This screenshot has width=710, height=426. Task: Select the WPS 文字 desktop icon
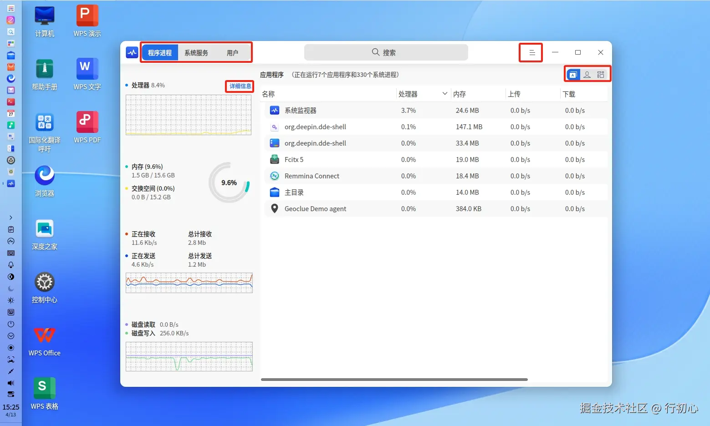[87, 75]
